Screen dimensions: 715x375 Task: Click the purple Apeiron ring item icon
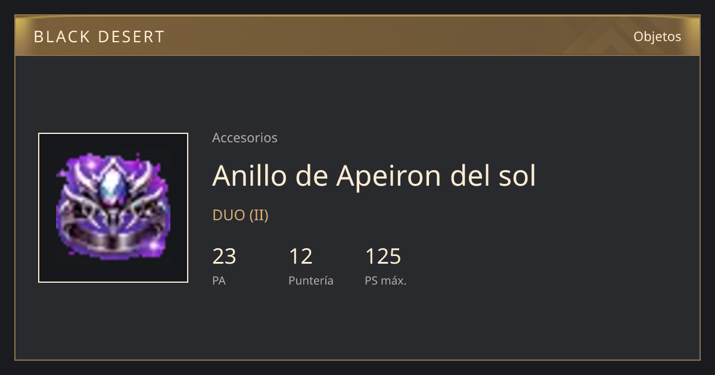(113, 208)
